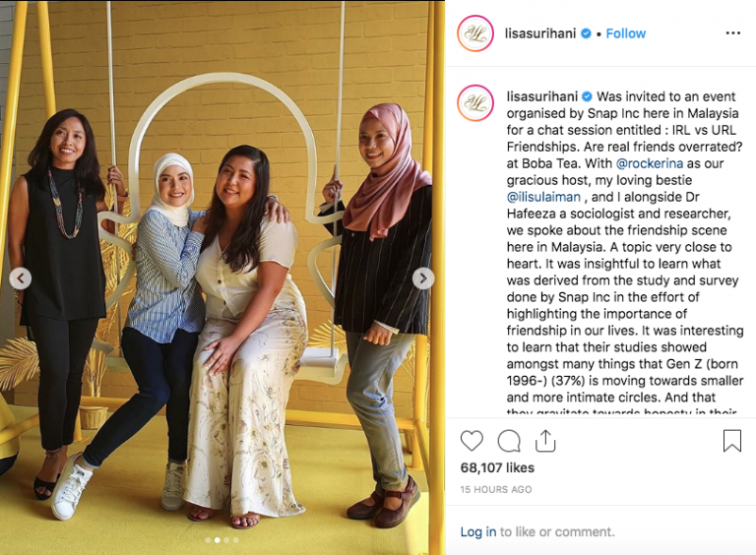Go to the previous photo with the left arrow
The image size is (756, 555).
(x=21, y=277)
